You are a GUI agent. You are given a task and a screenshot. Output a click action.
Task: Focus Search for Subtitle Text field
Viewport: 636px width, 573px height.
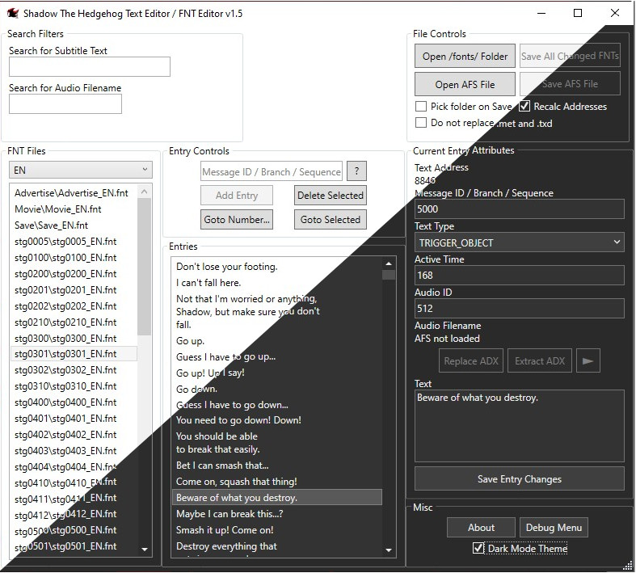(90, 66)
